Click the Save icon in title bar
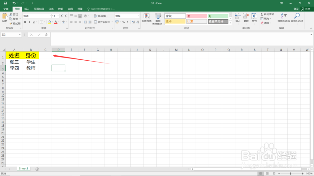This screenshot has height=176, width=314. (5, 3)
